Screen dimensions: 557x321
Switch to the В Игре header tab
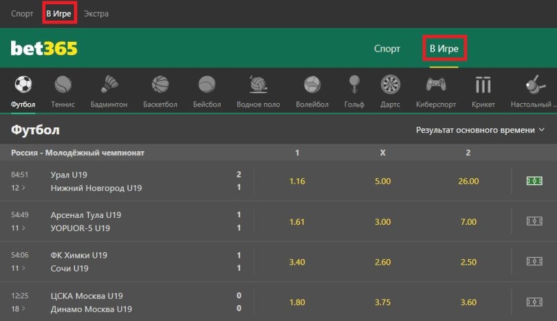click(x=444, y=49)
